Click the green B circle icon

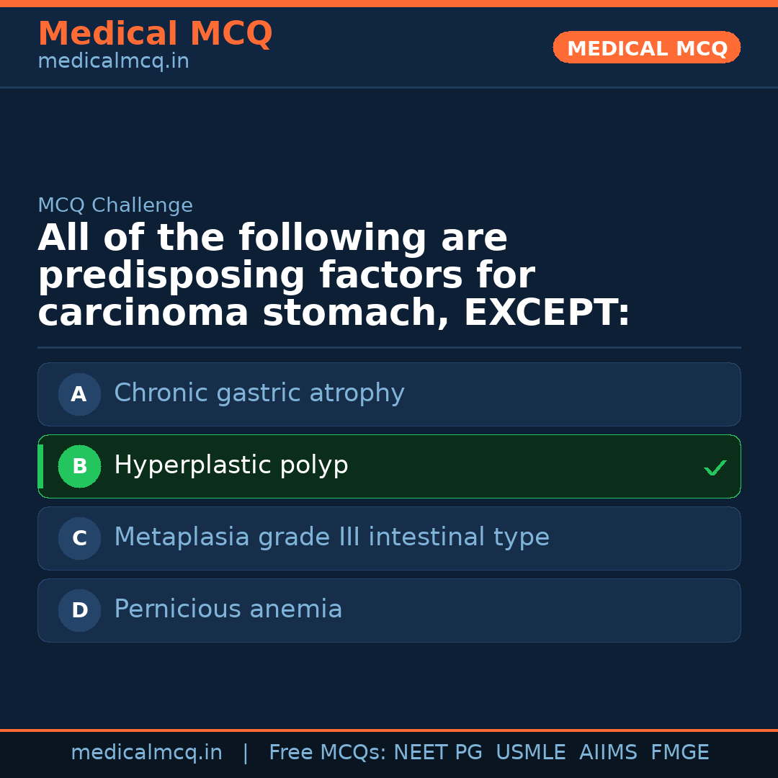(x=79, y=466)
